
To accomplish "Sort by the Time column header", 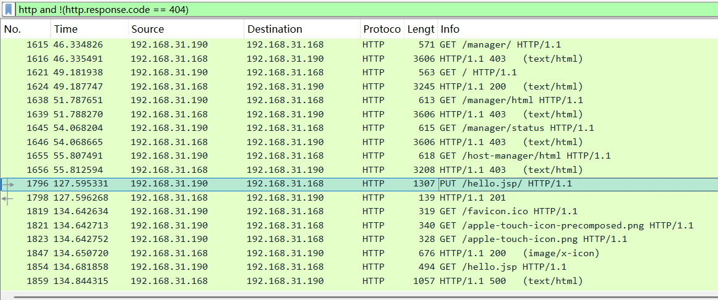I will pos(90,29).
